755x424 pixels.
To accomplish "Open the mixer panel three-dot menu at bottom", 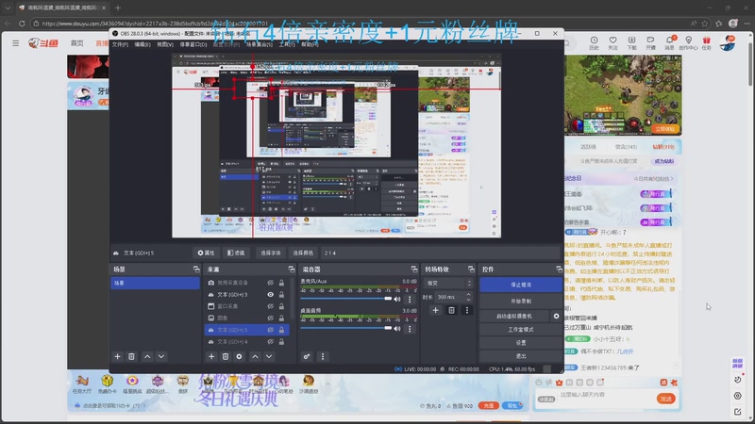I will point(323,356).
